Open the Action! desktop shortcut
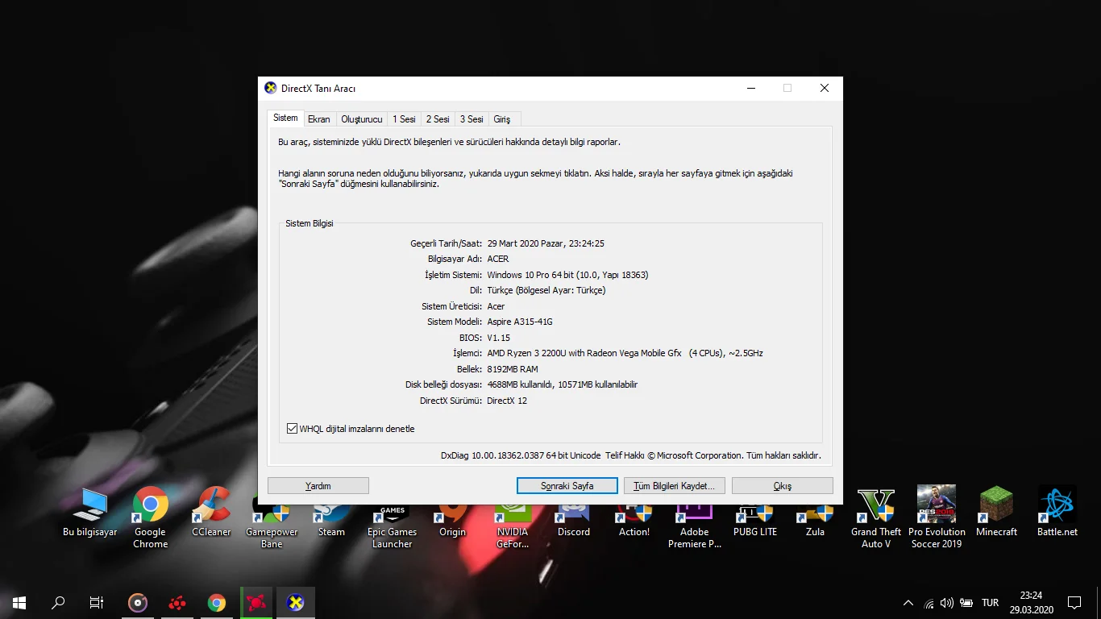Screen dimensions: 1101x619 [634, 521]
